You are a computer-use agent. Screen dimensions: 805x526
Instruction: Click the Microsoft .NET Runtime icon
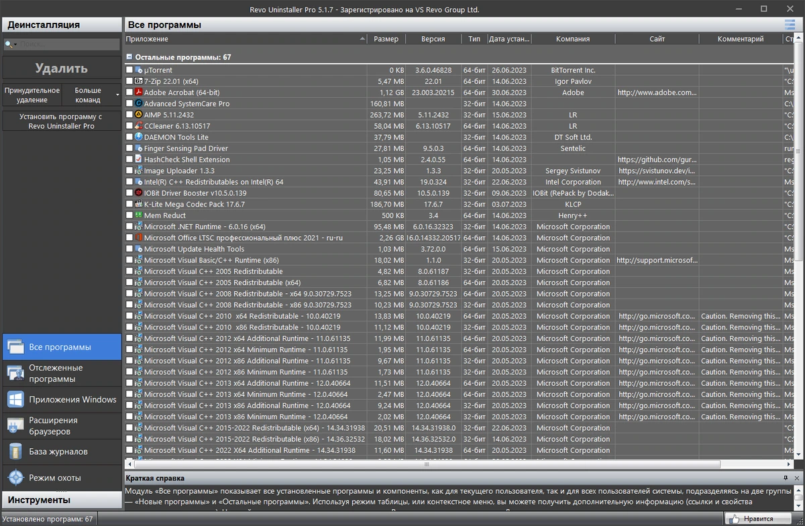coord(139,227)
